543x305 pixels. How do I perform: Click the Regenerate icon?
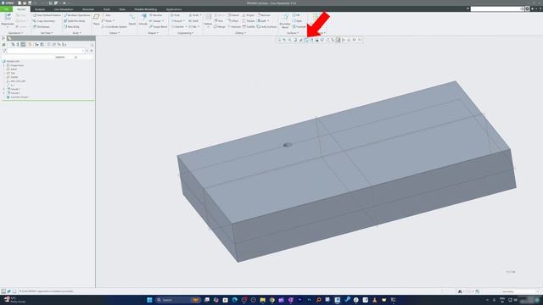click(8, 19)
